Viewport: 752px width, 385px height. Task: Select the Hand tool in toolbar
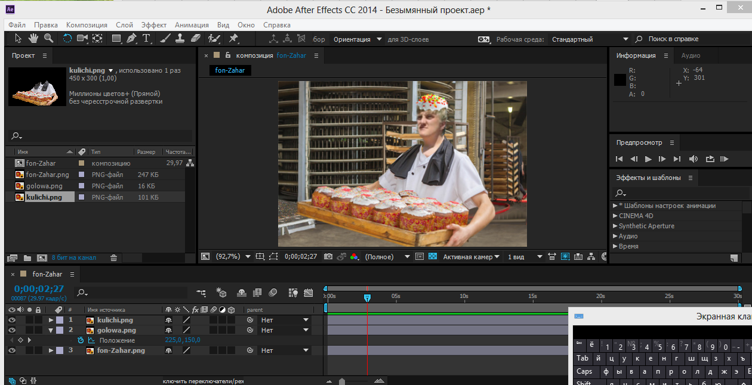33,39
